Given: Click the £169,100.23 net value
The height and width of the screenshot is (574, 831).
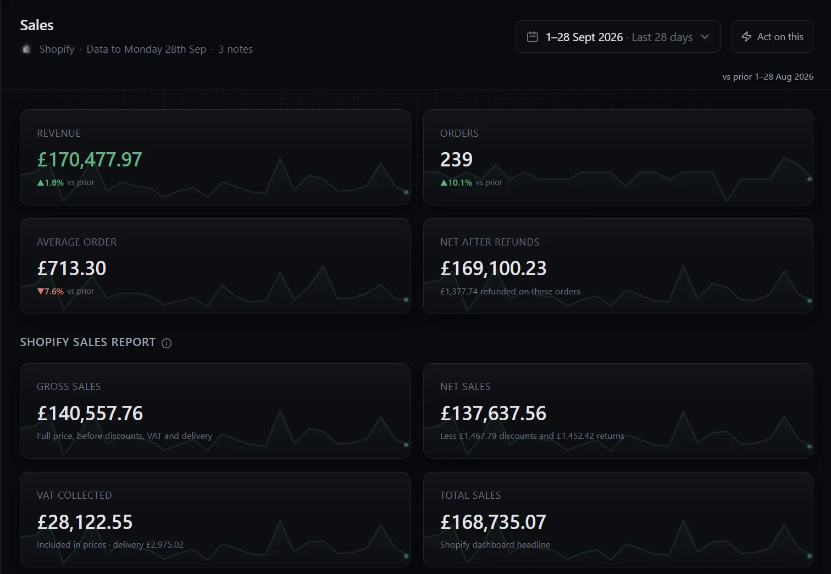Looking at the screenshot, I should [493, 269].
